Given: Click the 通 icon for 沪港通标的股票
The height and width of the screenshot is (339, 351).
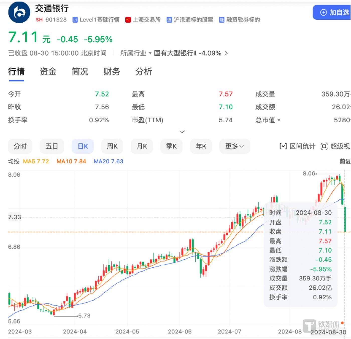Looking at the screenshot, I should [x=169, y=20].
